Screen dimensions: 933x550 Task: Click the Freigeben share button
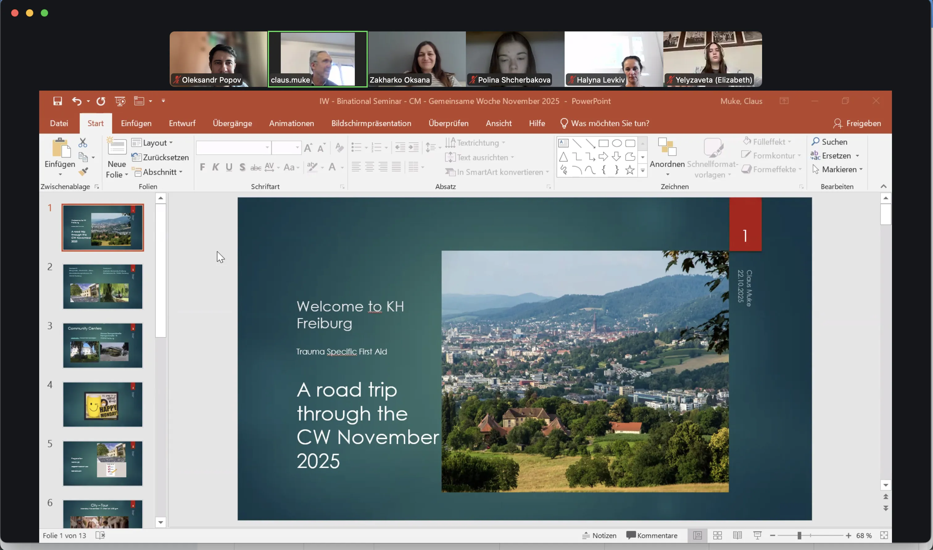[x=857, y=124]
